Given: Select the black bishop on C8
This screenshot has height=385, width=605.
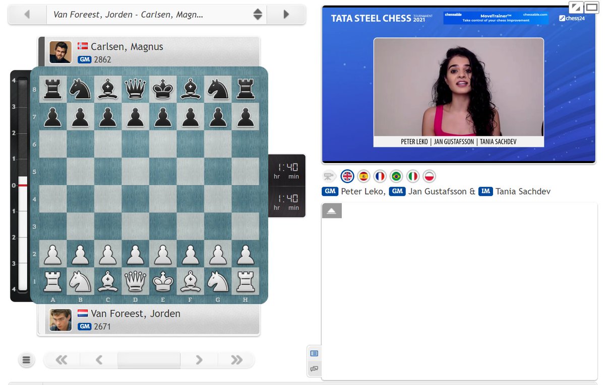Looking at the screenshot, I should point(108,90).
